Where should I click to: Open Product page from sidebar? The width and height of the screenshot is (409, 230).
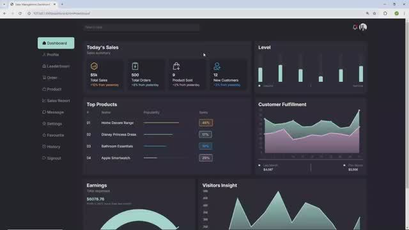(x=52, y=89)
